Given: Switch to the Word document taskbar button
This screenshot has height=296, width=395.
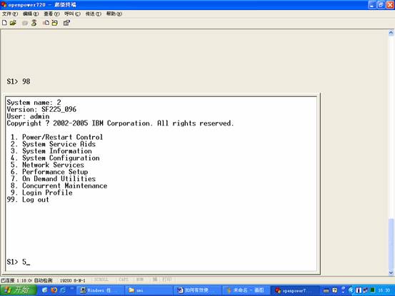Looking at the screenshot, I should [196, 290].
